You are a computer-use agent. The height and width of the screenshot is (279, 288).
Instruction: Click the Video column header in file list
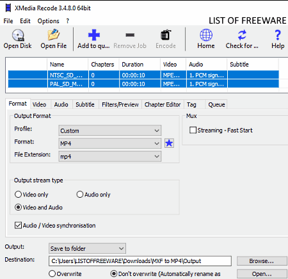coord(173,64)
